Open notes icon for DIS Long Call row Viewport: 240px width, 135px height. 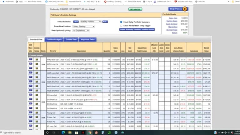(x=37, y=95)
